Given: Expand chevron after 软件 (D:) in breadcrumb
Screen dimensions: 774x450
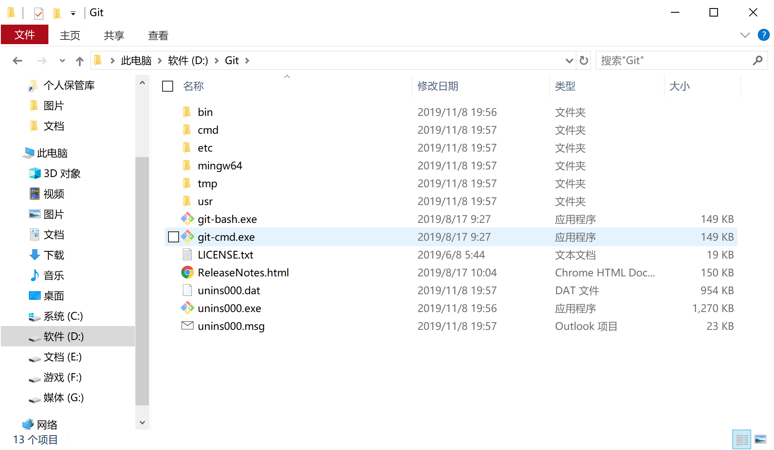Looking at the screenshot, I should point(216,61).
